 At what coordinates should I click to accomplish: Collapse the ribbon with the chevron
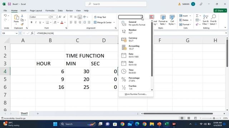tap(225, 27)
